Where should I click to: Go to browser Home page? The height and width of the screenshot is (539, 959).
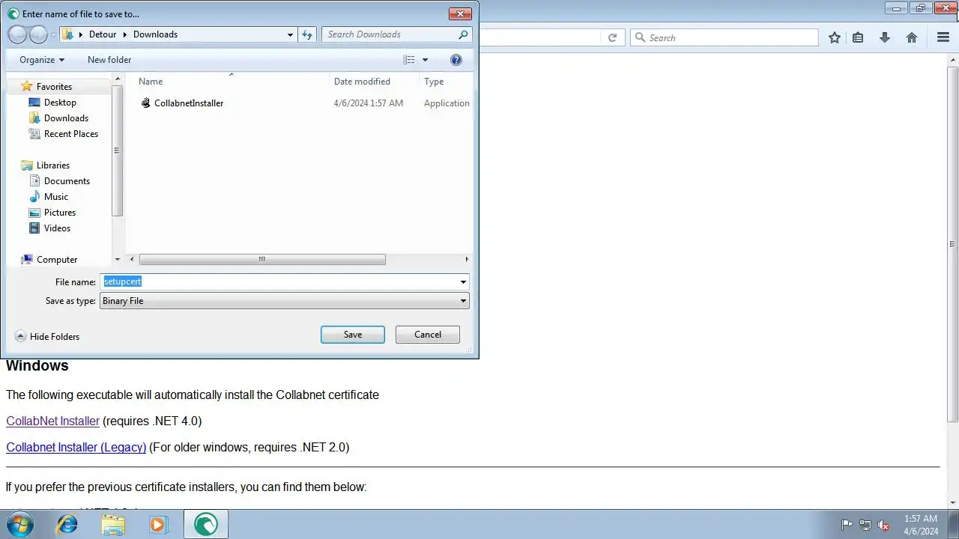click(x=912, y=37)
